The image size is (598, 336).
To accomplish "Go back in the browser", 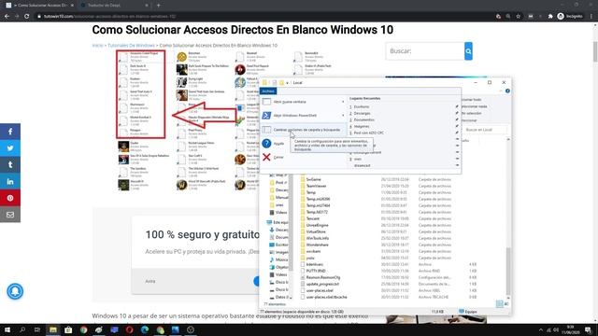I will [7, 17].
